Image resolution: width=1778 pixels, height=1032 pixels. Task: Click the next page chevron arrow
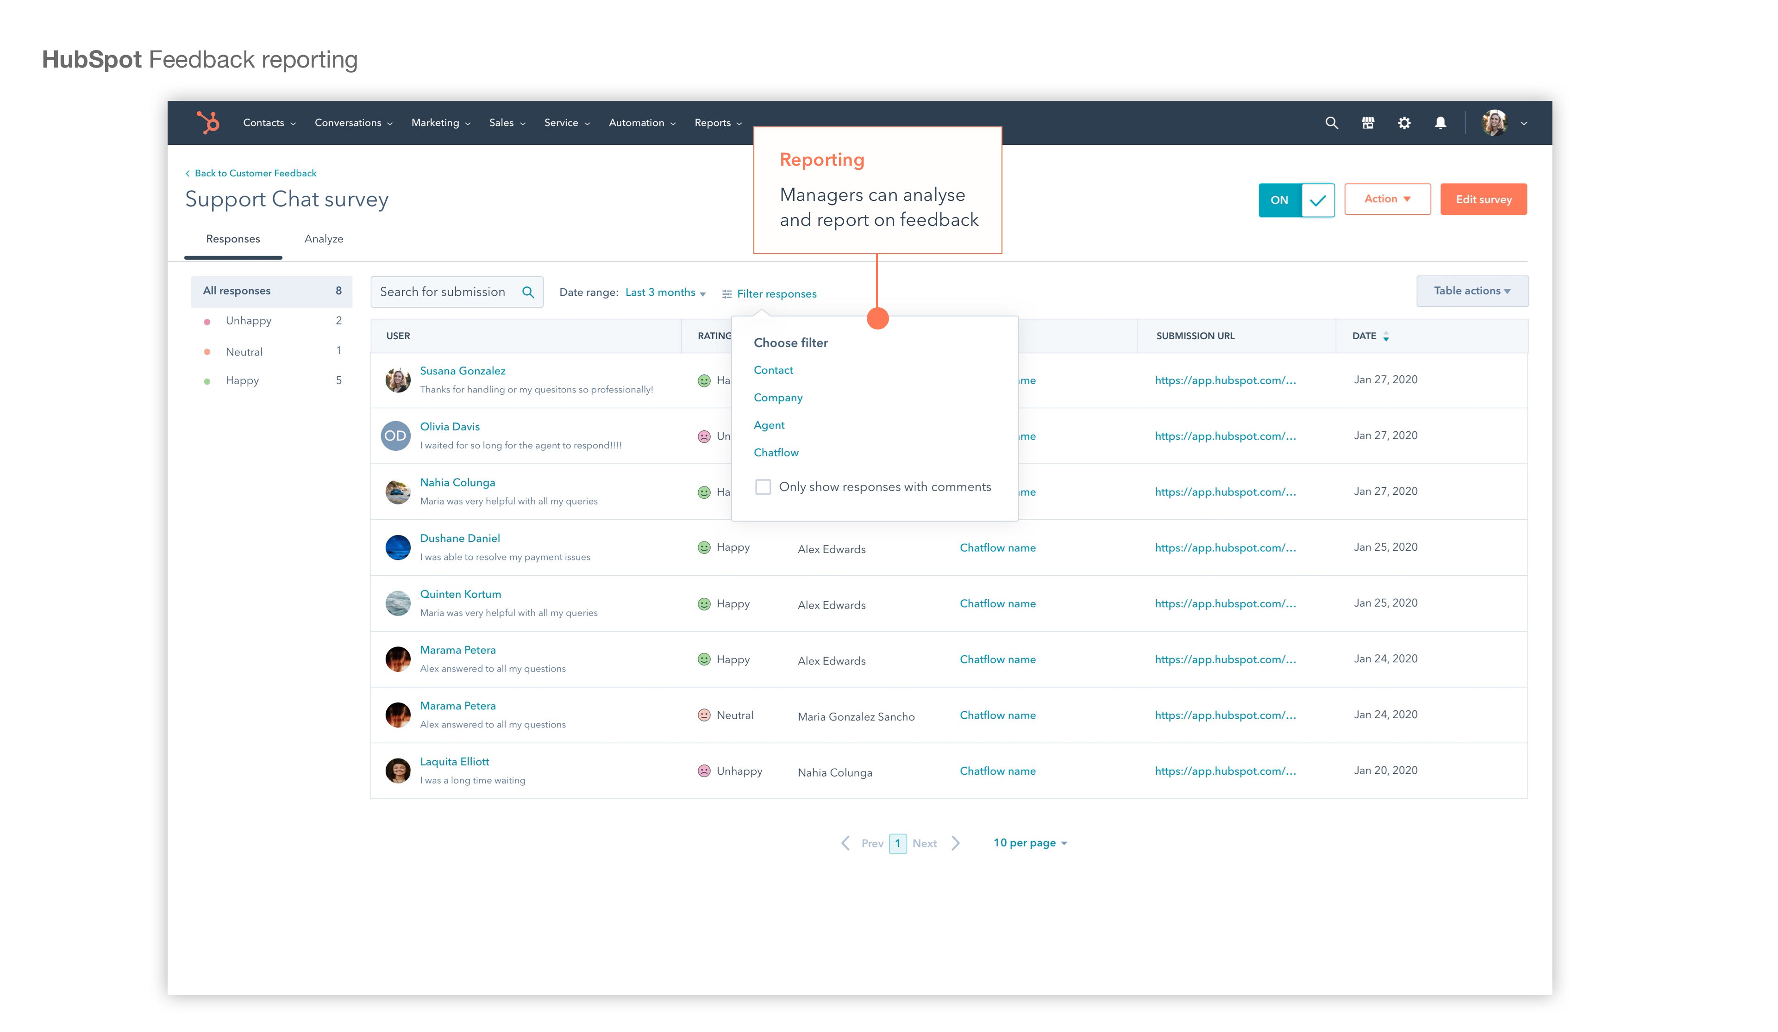pos(955,843)
